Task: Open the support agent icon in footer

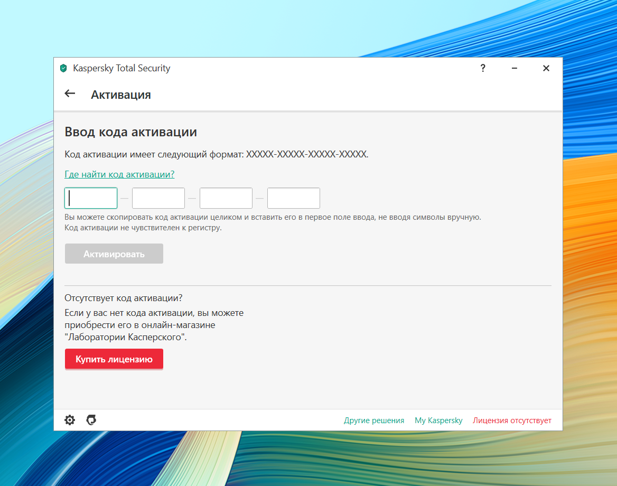Action: coord(91,420)
